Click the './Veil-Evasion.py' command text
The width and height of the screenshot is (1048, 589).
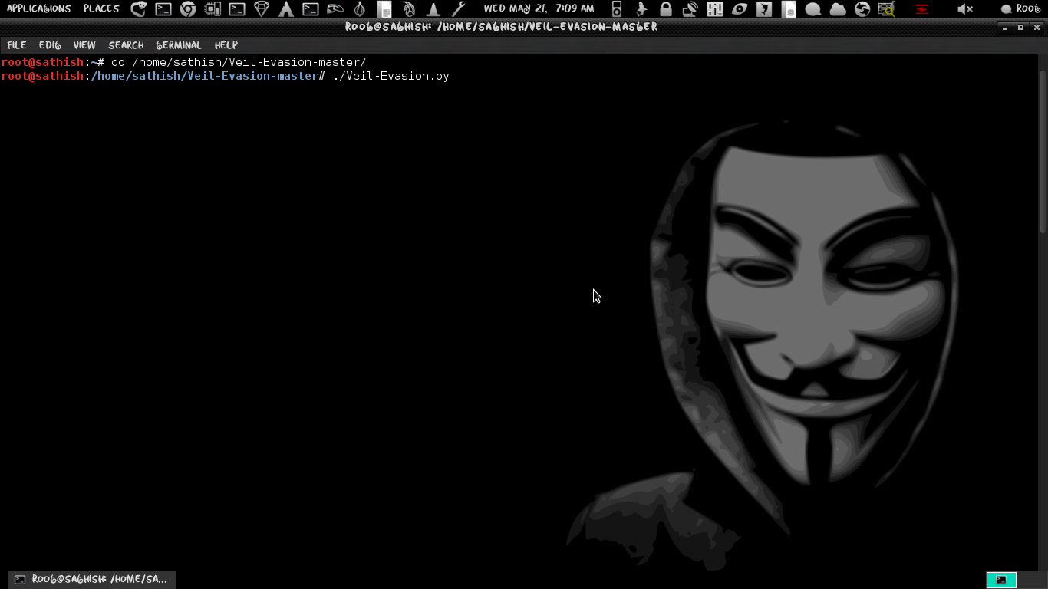click(391, 76)
